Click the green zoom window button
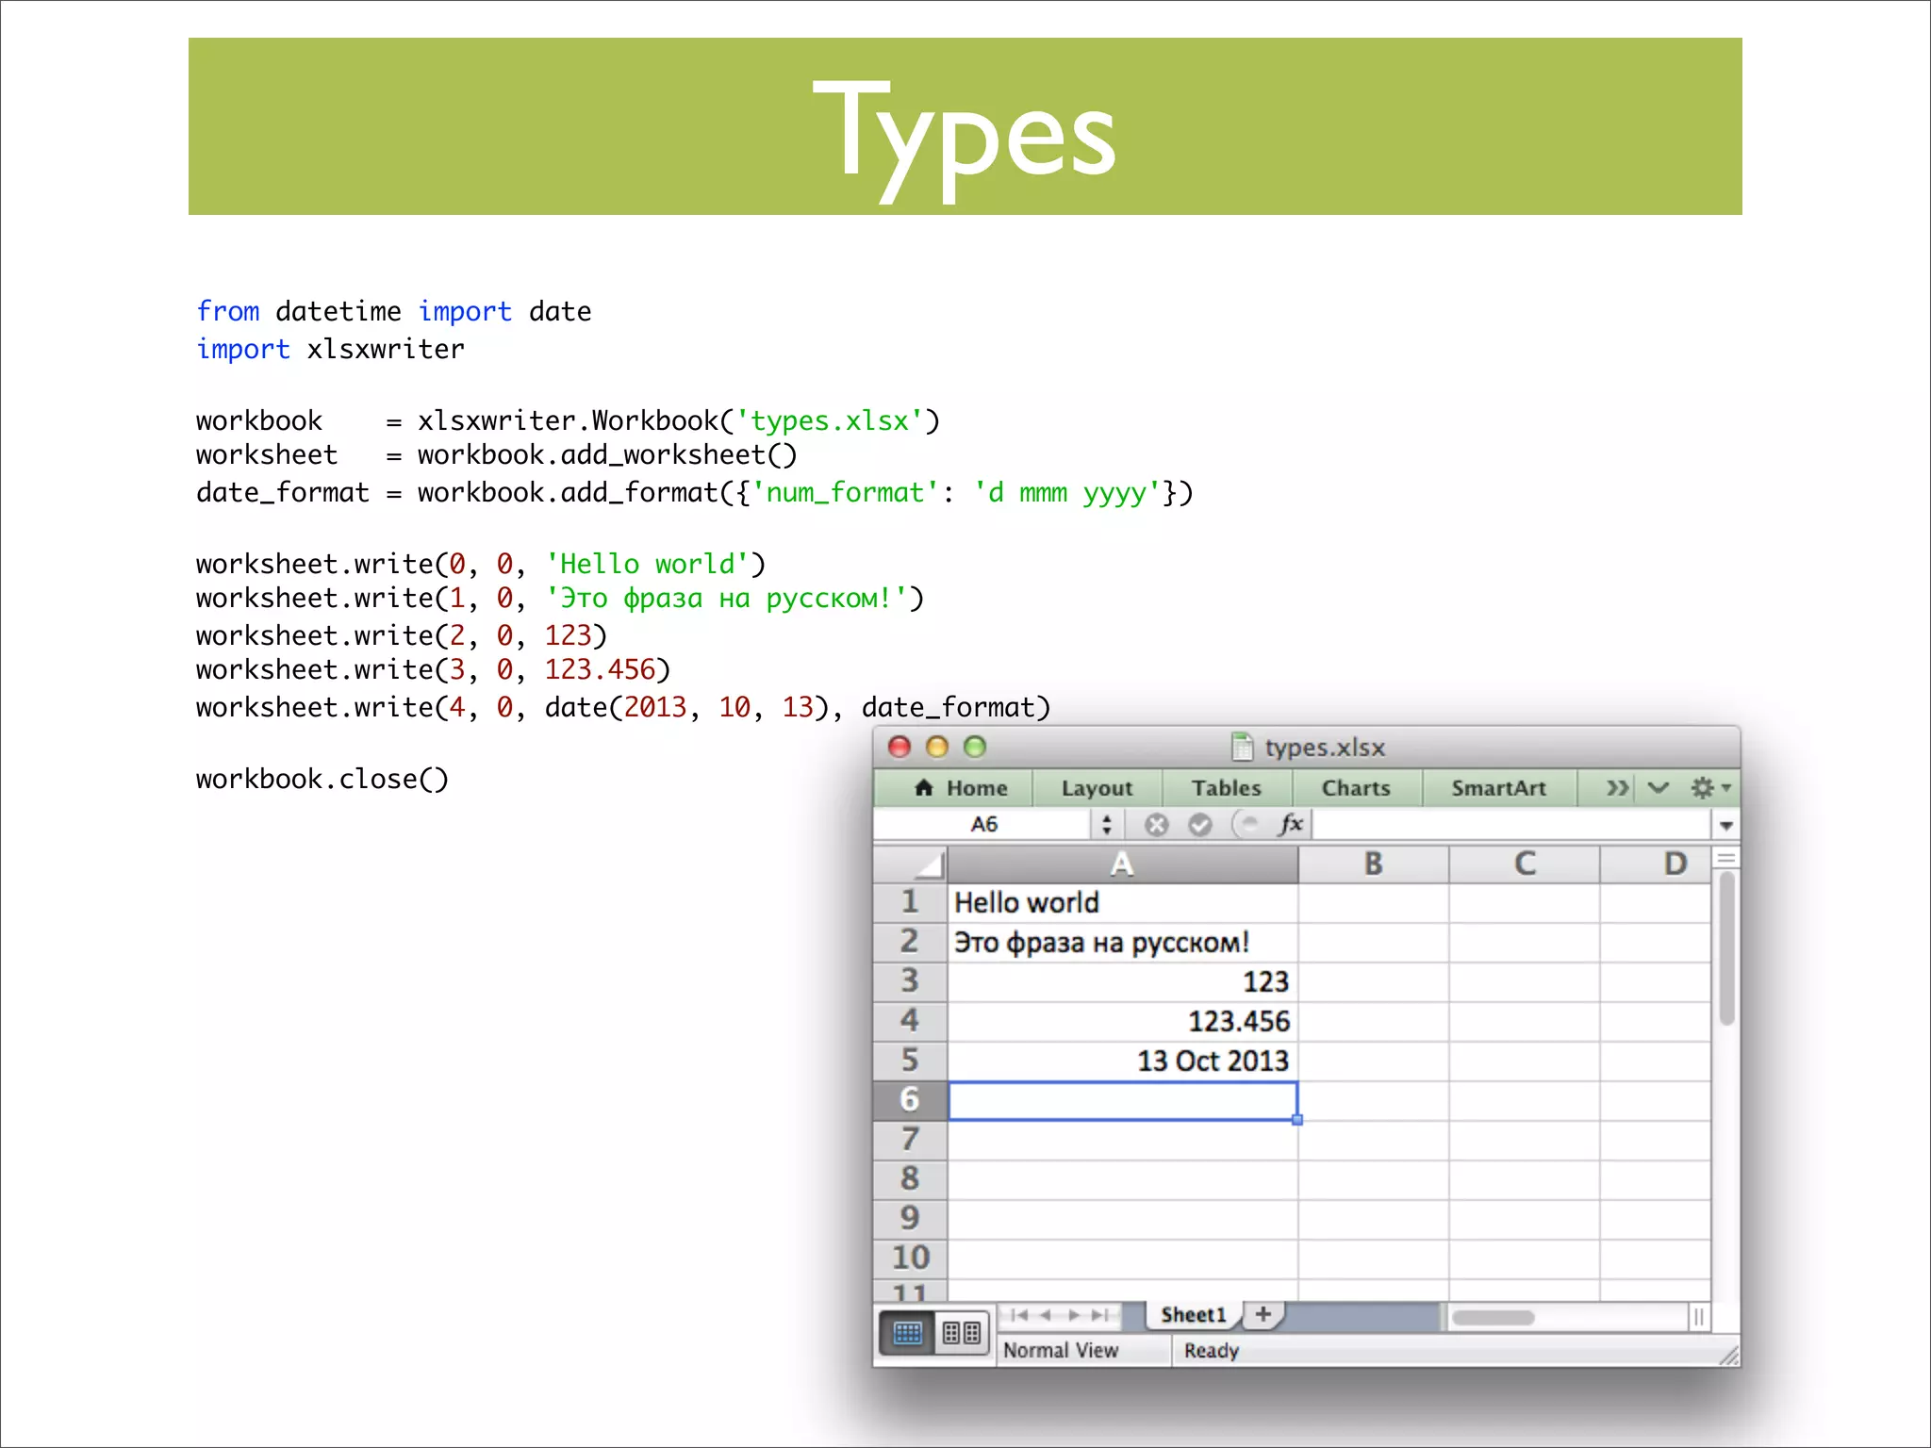 [x=975, y=748]
